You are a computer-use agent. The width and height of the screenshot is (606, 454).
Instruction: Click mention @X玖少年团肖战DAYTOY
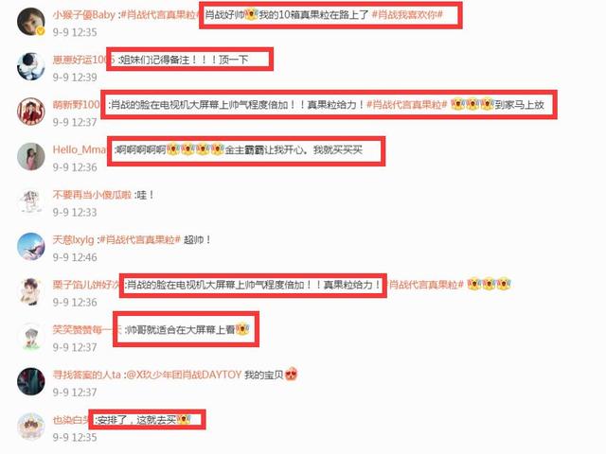184,375
